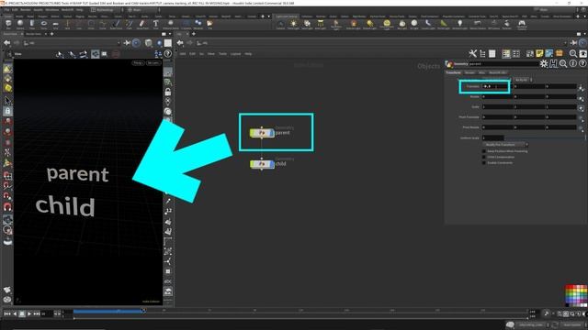Pin the scene viewer pane
Image resolution: width=588 pixels, height=330 pixels.
click(127, 43)
